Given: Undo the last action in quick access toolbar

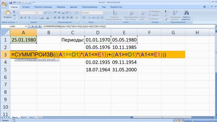Looking at the screenshot, I should (x=14, y=2).
